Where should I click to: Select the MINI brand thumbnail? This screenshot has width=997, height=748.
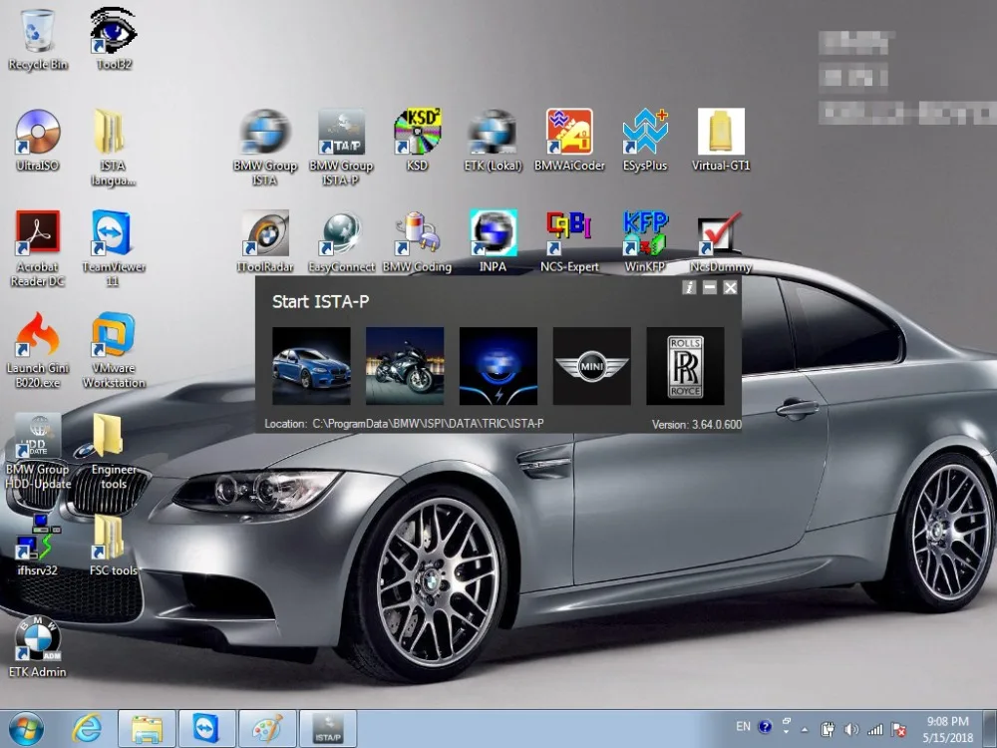591,366
